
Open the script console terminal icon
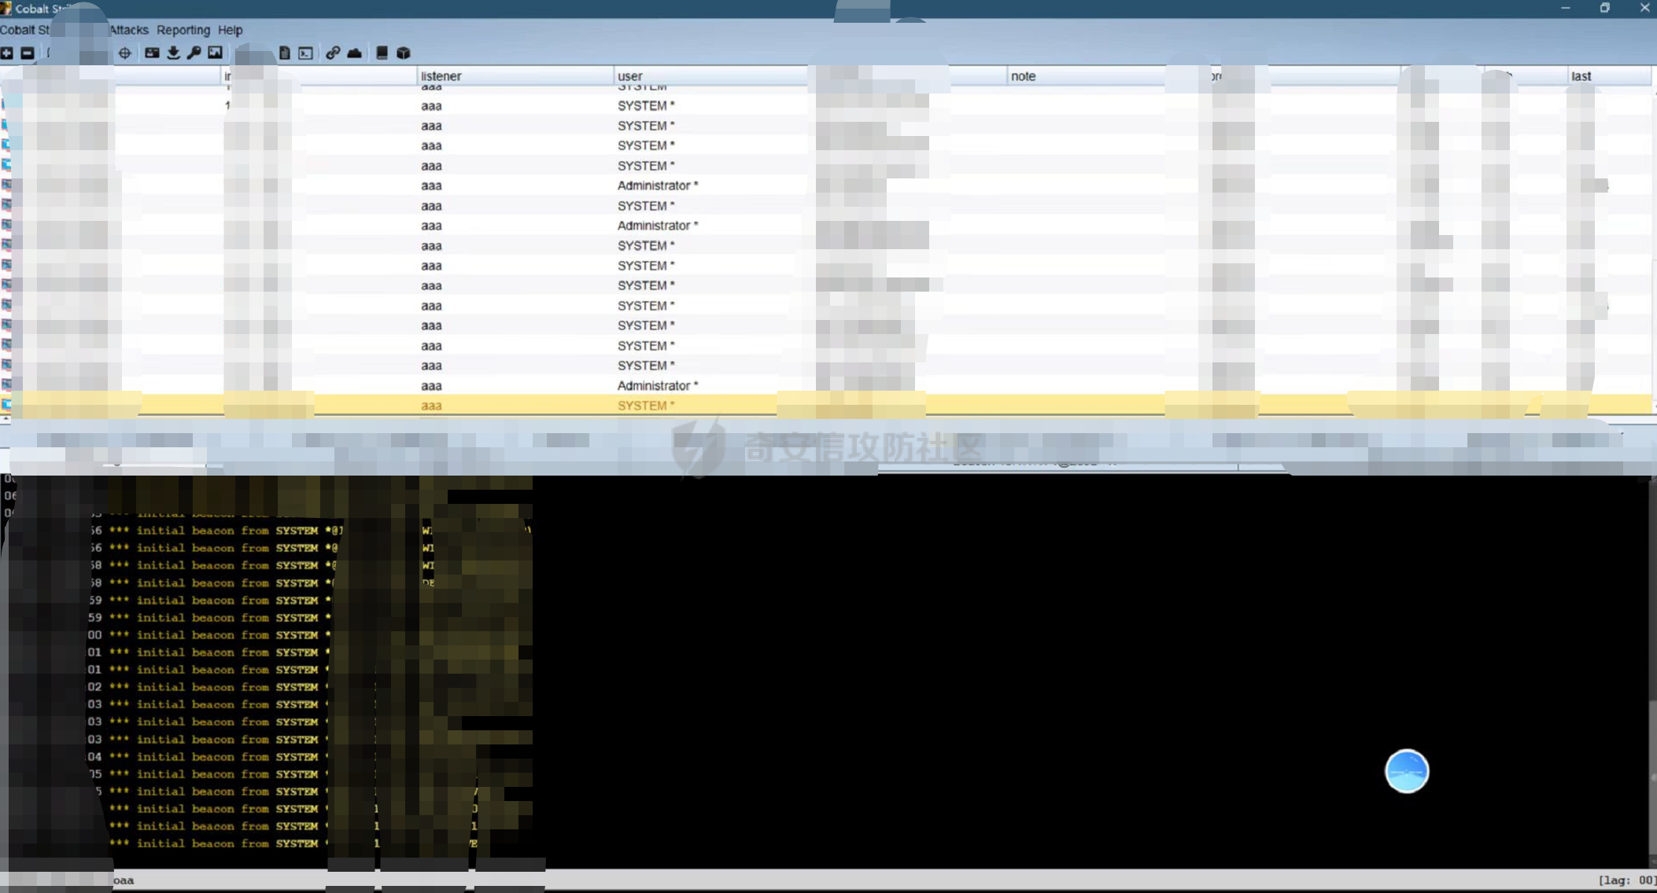(x=305, y=53)
